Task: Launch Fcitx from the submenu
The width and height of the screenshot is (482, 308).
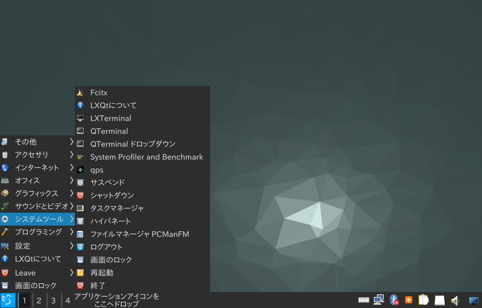Action: 142,92
